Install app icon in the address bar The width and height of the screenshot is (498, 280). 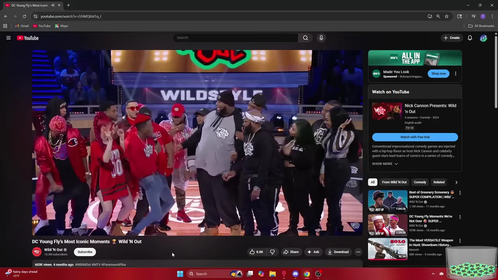coord(430,16)
